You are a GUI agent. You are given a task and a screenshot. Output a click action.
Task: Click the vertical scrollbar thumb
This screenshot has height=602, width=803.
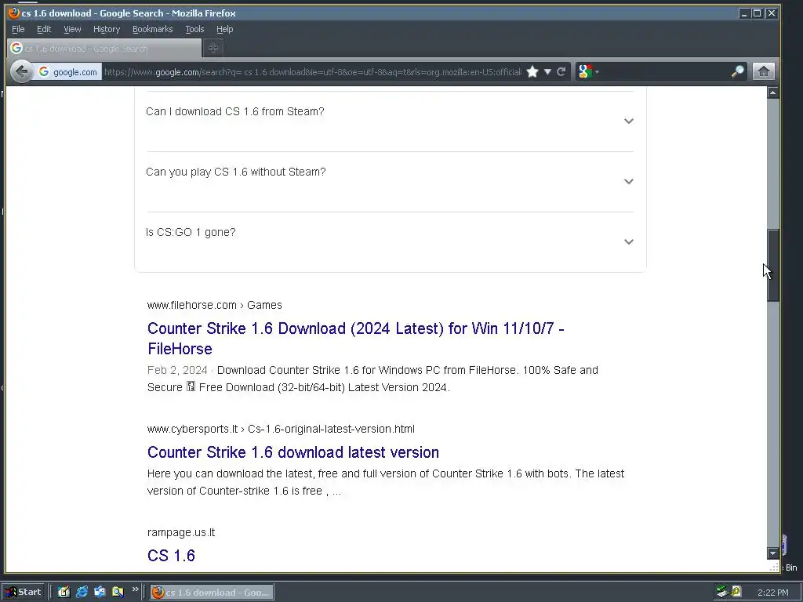(772, 265)
